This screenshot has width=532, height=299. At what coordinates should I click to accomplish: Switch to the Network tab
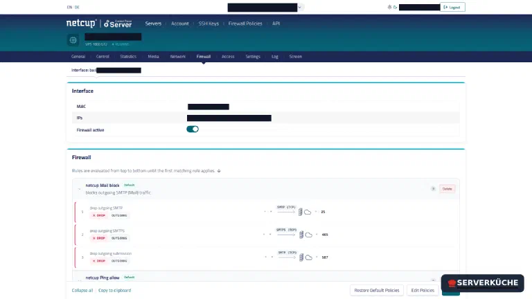(x=178, y=57)
